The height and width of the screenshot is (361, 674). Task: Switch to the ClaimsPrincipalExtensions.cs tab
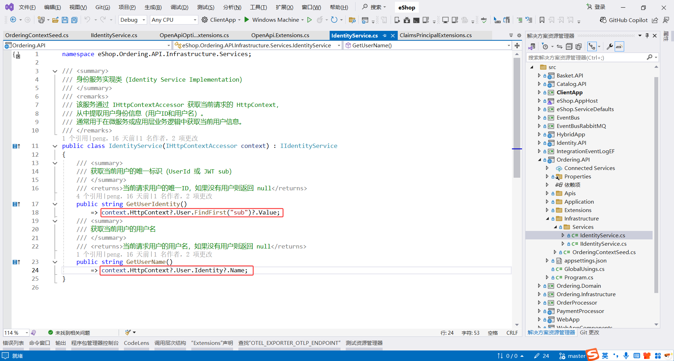click(436, 35)
